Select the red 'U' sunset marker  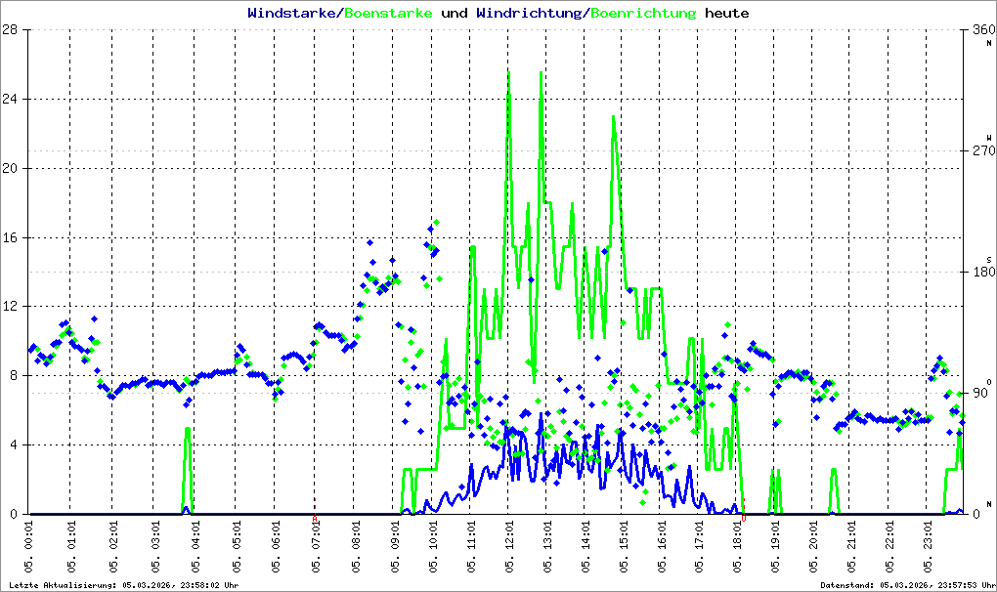coord(743,519)
